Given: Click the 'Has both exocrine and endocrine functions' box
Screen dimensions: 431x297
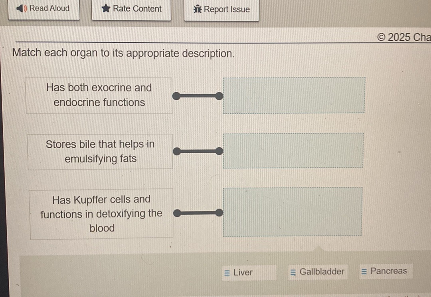Looking at the screenshot, I should pyautogui.click(x=99, y=95).
